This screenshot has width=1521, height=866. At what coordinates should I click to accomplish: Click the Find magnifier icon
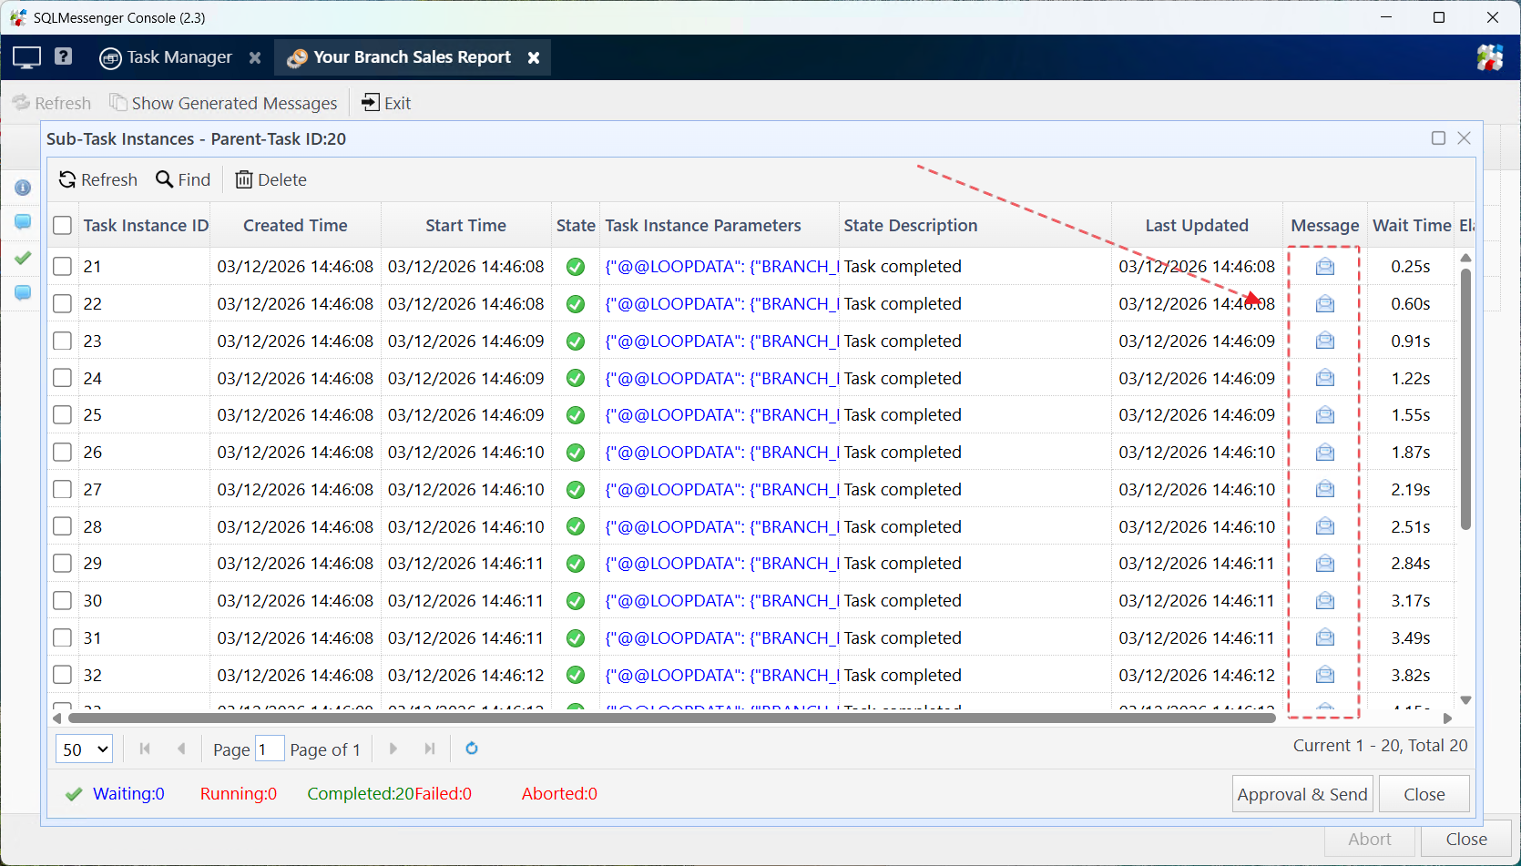coord(165,179)
